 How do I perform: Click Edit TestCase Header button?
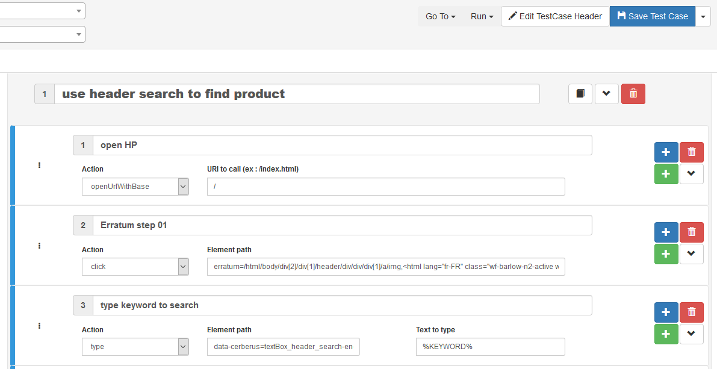coord(555,16)
